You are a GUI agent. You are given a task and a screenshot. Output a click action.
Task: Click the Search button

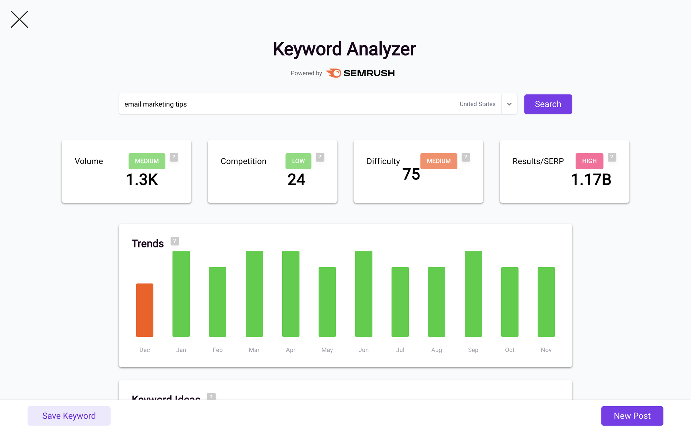548,104
